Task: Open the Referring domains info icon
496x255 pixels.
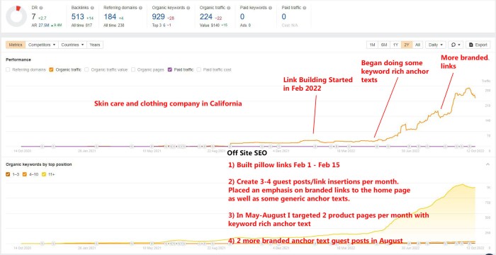Action: (140, 8)
